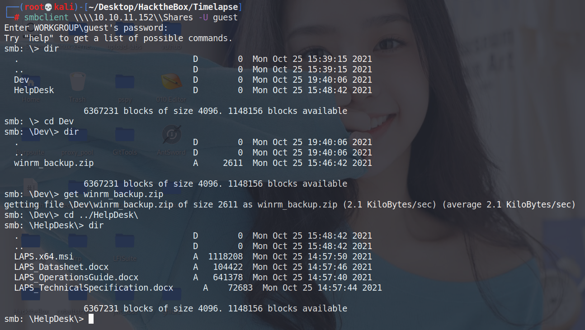585x330 pixels.
Task: Click the 14:57:40 timestamp of LAPS_OperationsGuide.docx
Action: (327, 278)
